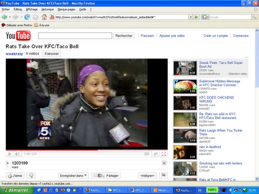Click the green Go arrow beside the URL
This screenshot has height=194, width=259.
pyautogui.click(x=196, y=17)
